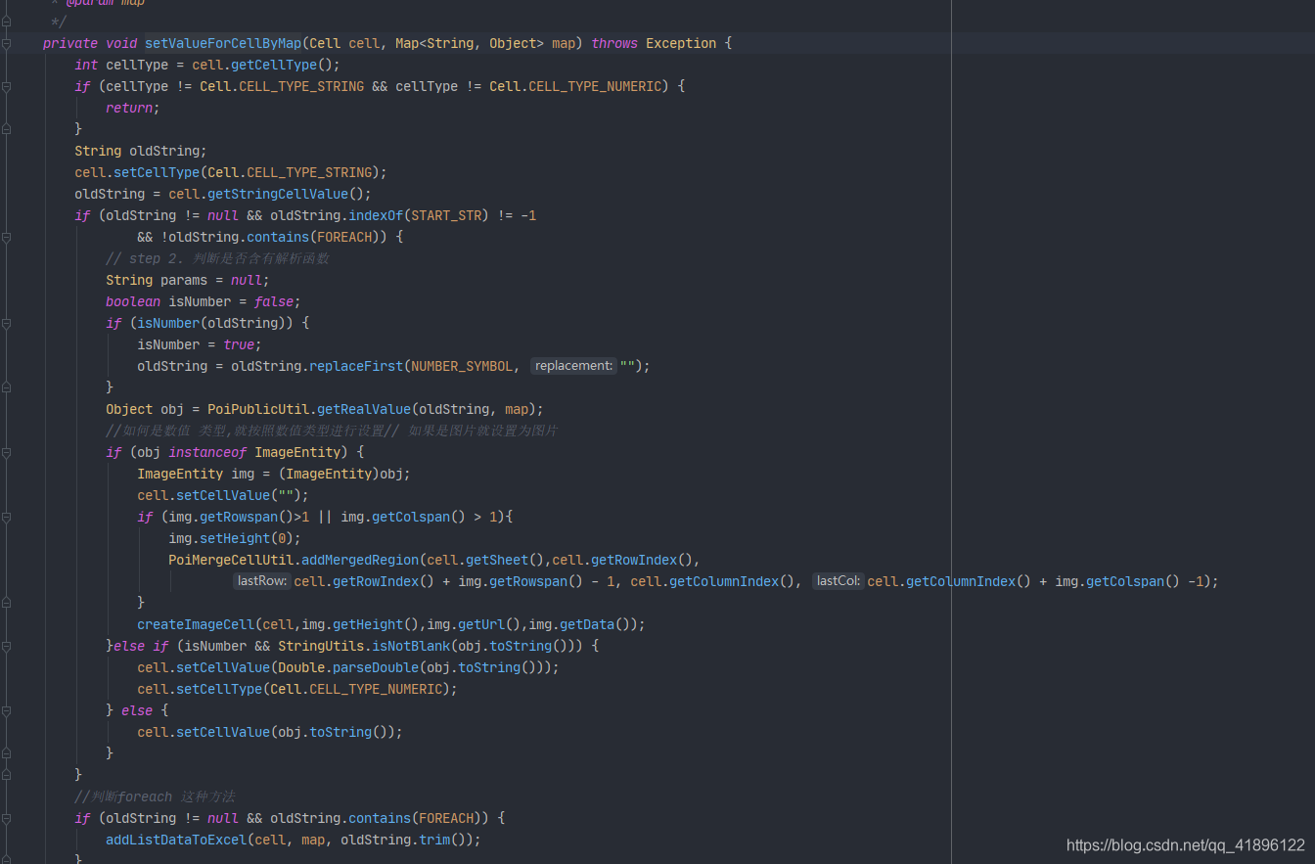Click the '//判断foreach 这种方法' comment
The width and height of the screenshot is (1315, 864).
(x=155, y=796)
